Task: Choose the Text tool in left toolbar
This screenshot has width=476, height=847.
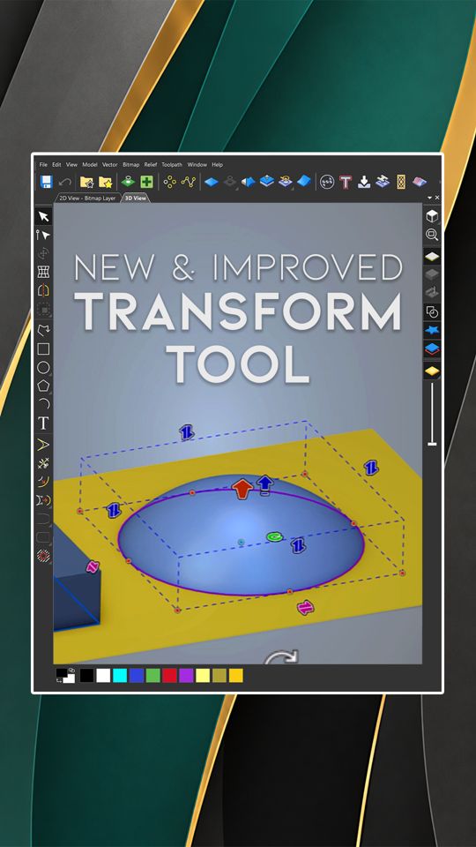Action: coord(43,423)
